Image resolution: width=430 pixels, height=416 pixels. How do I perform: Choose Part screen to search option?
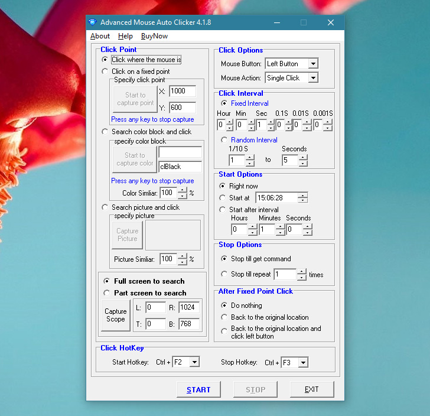[x=106, y=293]
